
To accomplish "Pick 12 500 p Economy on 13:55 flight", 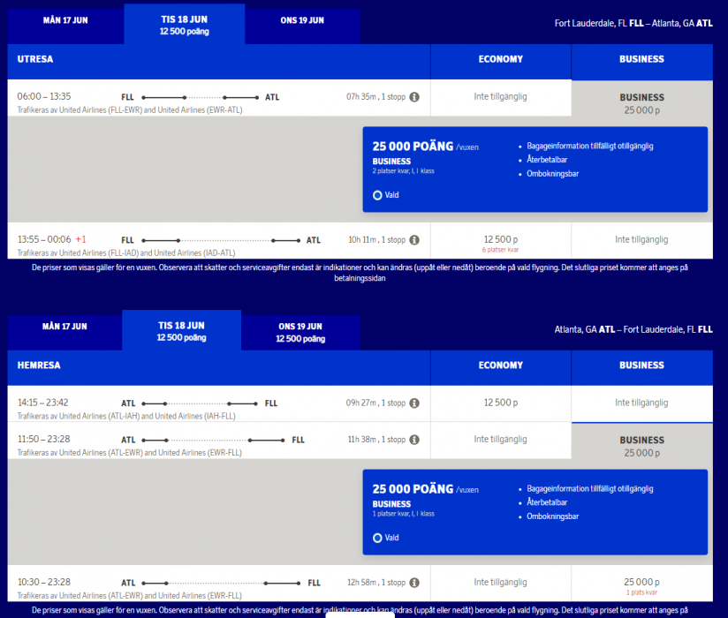I will point(500,240).
